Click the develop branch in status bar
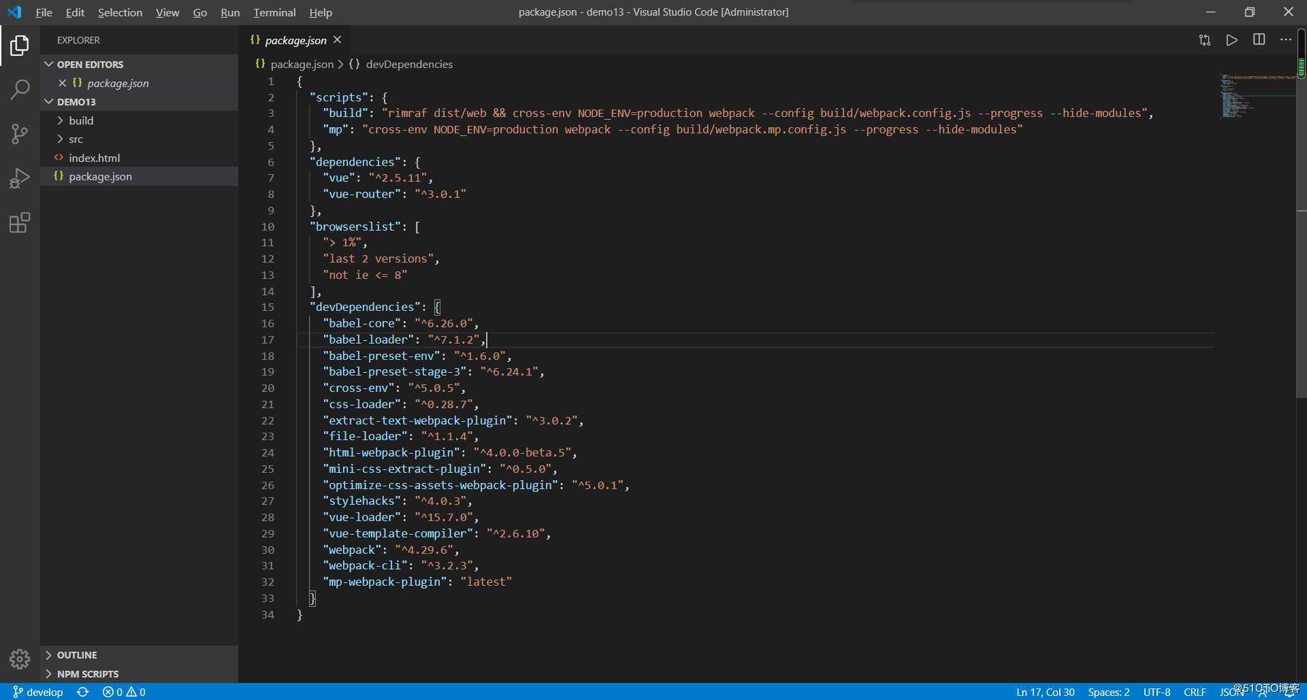The width and height of the screenshot is (1307, 700). [x=38, y=692]
